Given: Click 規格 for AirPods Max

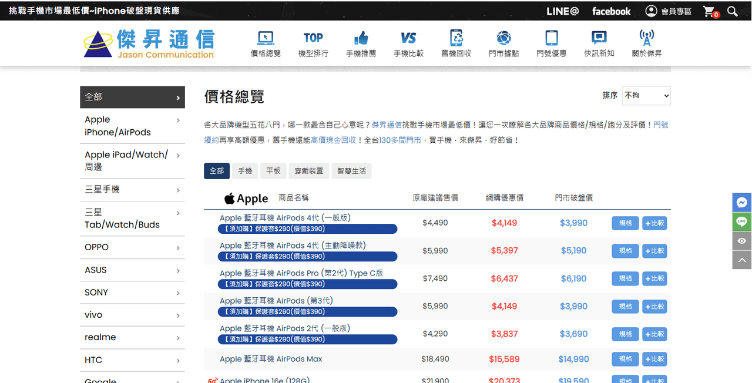Looking at the screenshot, I should point(625,359).
